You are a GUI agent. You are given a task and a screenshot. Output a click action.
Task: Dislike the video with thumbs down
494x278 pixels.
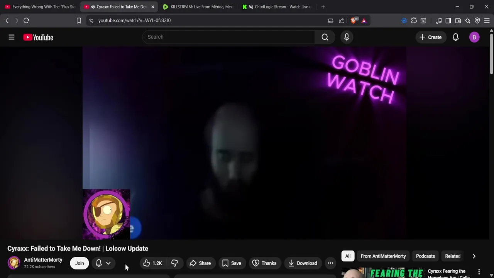pos(174,263)
